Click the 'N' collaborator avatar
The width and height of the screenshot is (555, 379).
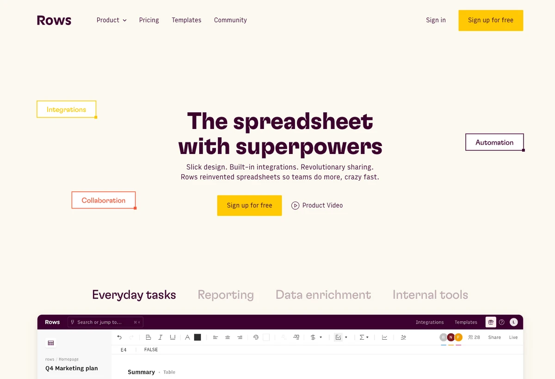(x=451, y=337)
